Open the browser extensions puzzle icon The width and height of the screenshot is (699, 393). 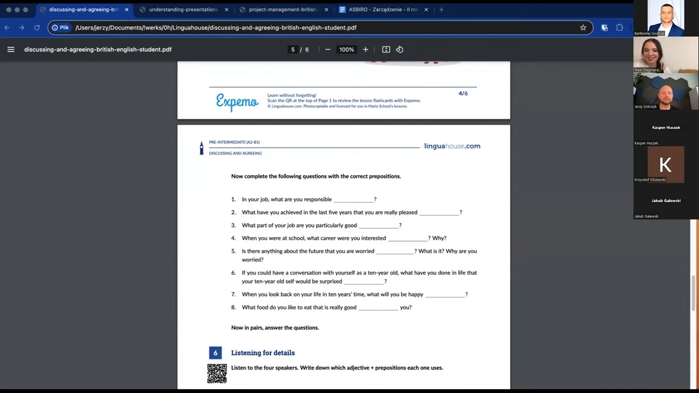[x=619, y=27]
